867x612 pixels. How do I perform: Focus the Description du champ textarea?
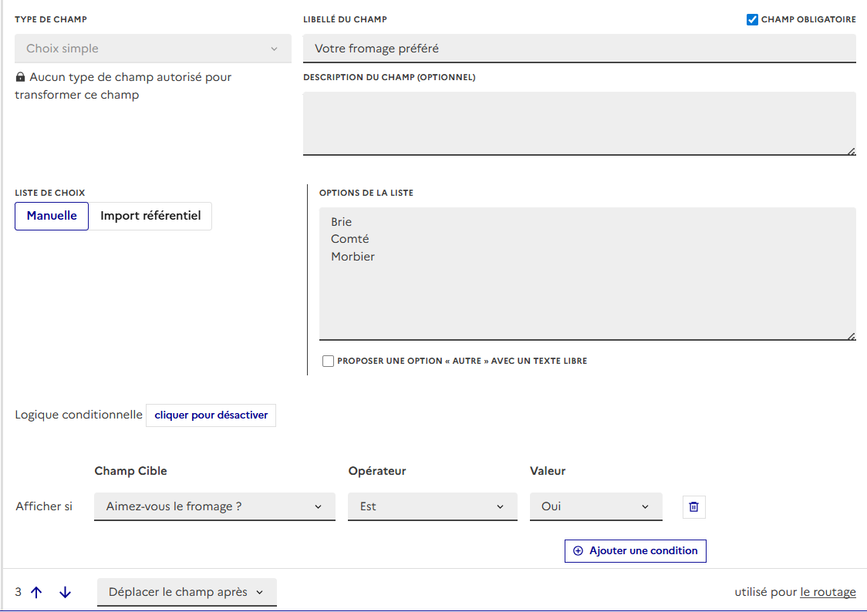click(x=579, y=123)
